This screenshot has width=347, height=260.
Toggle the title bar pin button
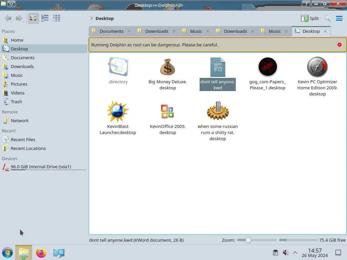tap(12, 3)
